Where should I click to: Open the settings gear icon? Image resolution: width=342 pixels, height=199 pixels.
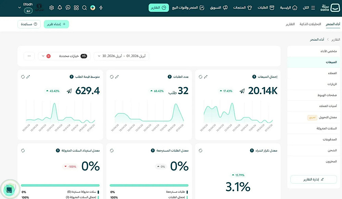pos(52,8)
